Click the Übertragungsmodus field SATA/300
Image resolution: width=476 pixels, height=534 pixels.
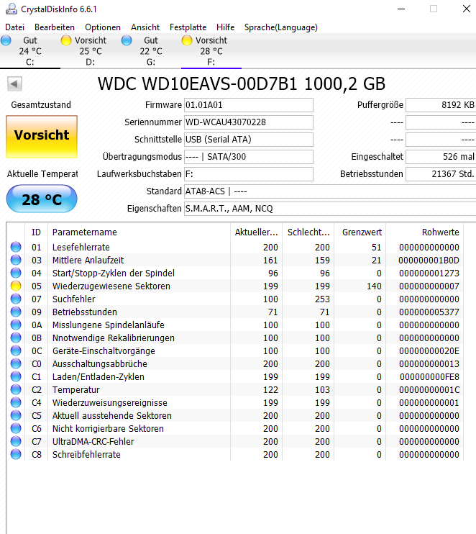tap(248, 157)
